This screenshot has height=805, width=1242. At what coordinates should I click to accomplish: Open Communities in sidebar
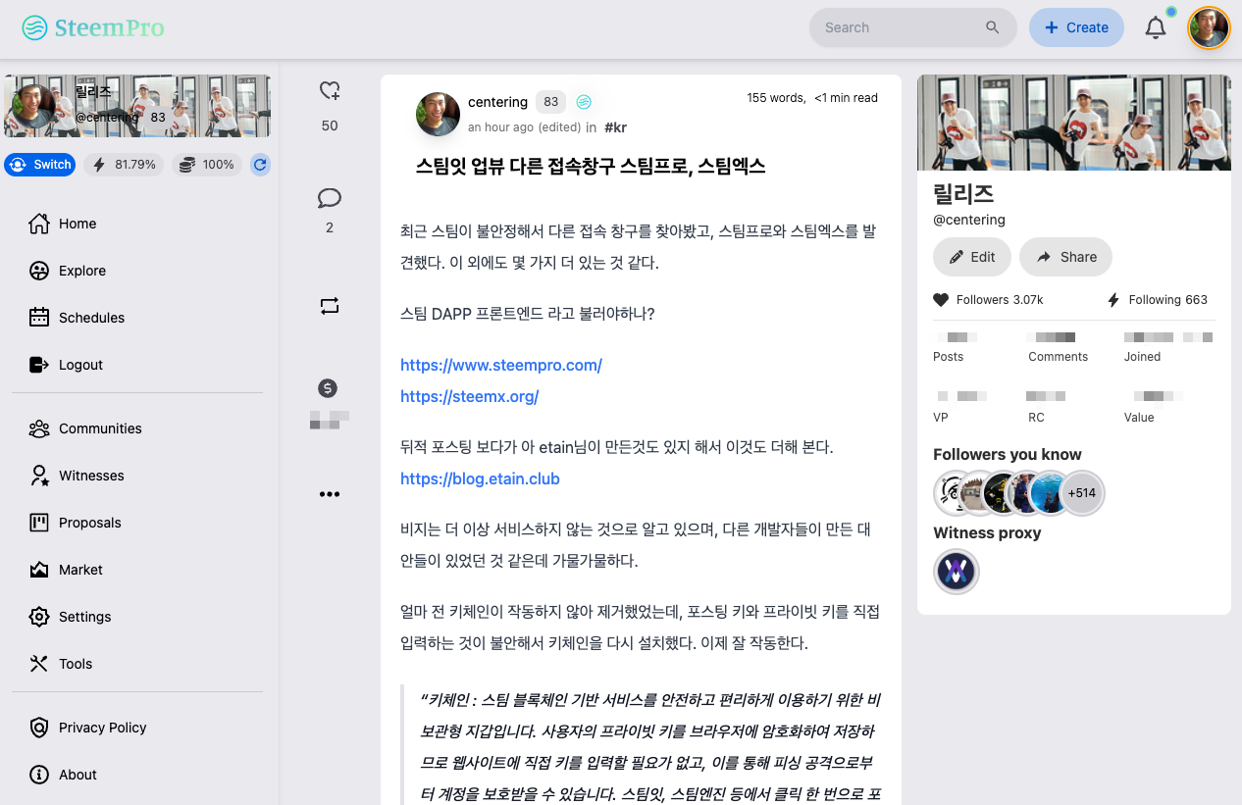coord(85,428)
